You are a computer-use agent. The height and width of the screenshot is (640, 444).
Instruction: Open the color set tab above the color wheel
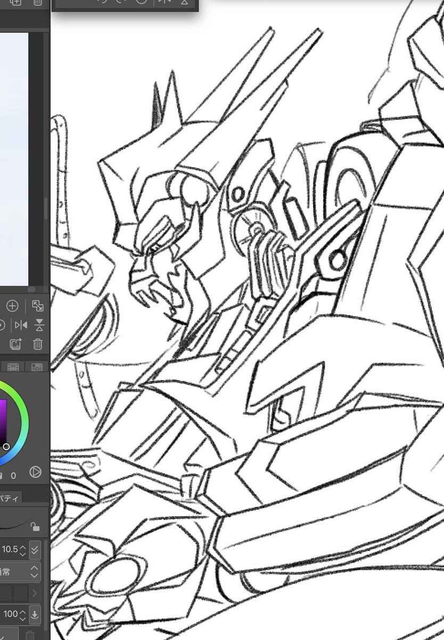tap(37, 367)
